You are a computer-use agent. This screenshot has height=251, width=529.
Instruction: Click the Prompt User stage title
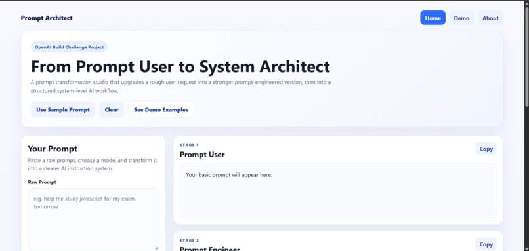click(x=202, y=155)
